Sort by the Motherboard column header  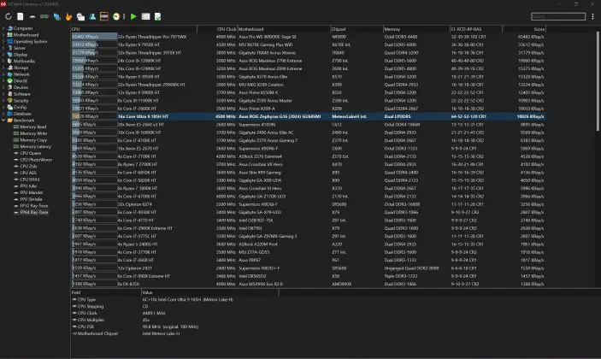click(x=284, y=29)
